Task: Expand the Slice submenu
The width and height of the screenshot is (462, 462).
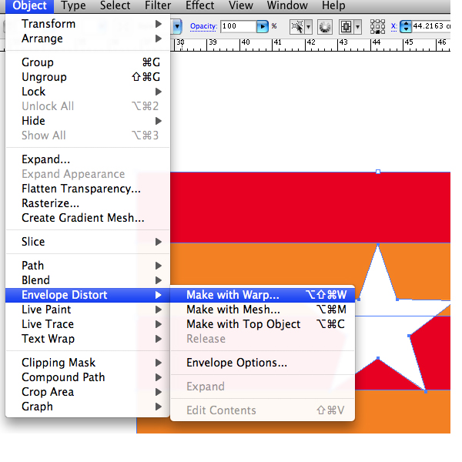Action: tap(88, 242)
